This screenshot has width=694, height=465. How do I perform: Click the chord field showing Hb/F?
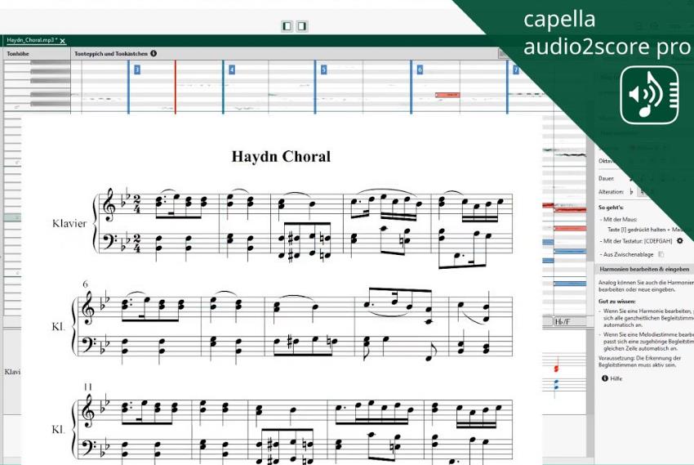568,322
